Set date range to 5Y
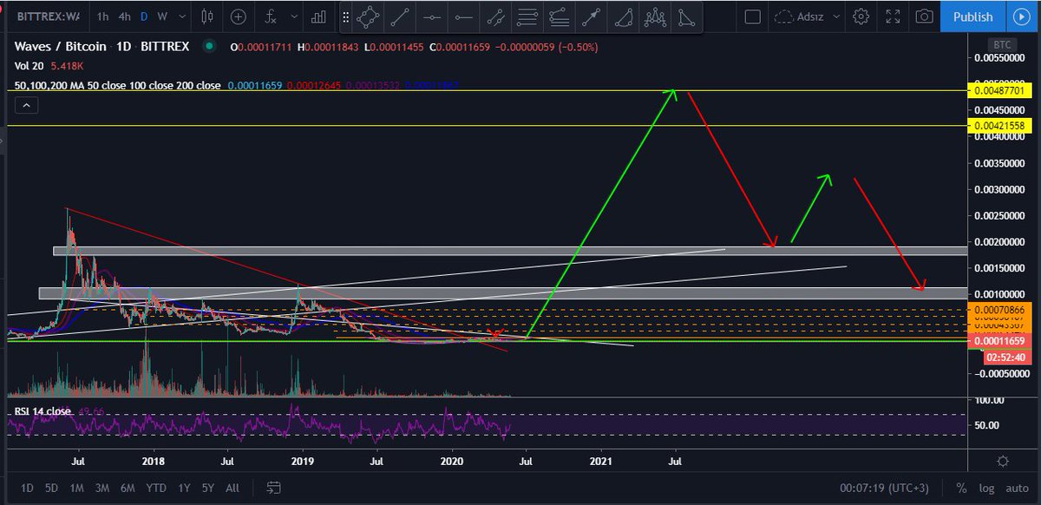 coord(206,488)
